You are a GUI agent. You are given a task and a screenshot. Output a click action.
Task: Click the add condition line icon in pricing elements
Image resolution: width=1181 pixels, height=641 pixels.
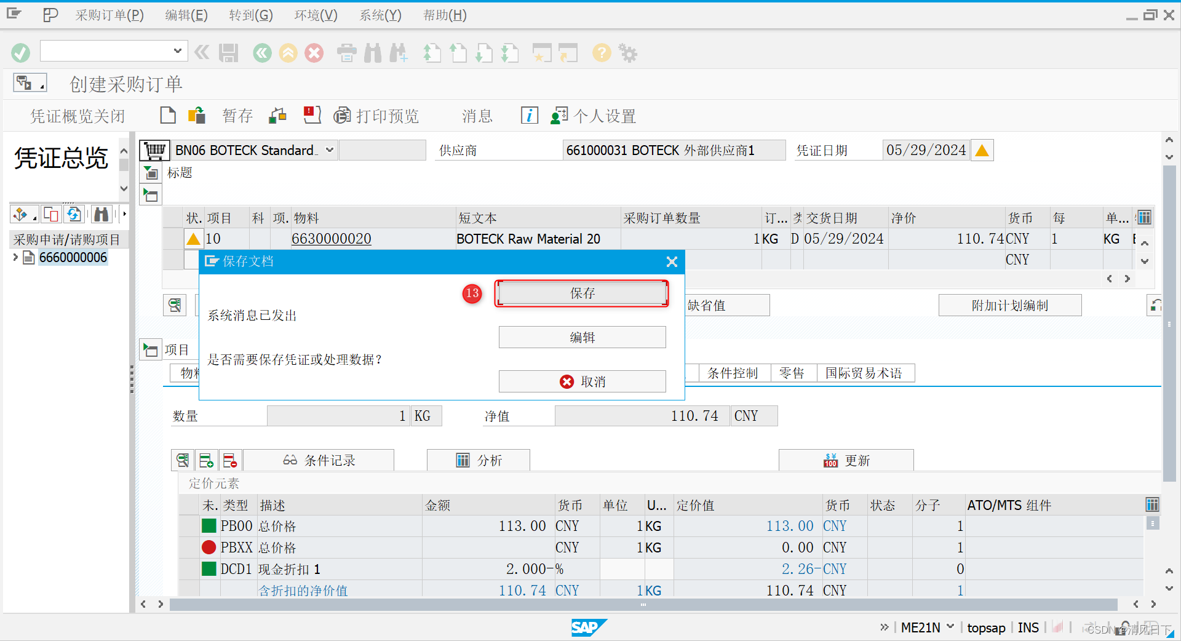206,460
